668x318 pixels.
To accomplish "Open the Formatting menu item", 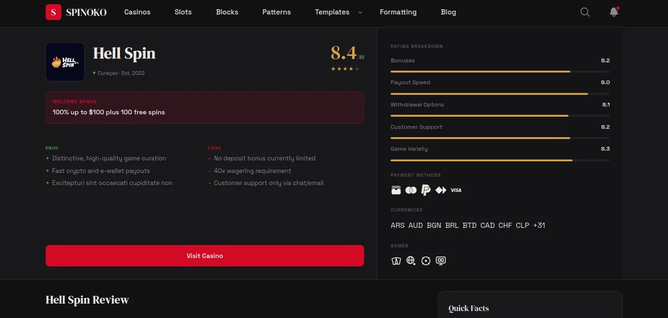I will point(398,12).
